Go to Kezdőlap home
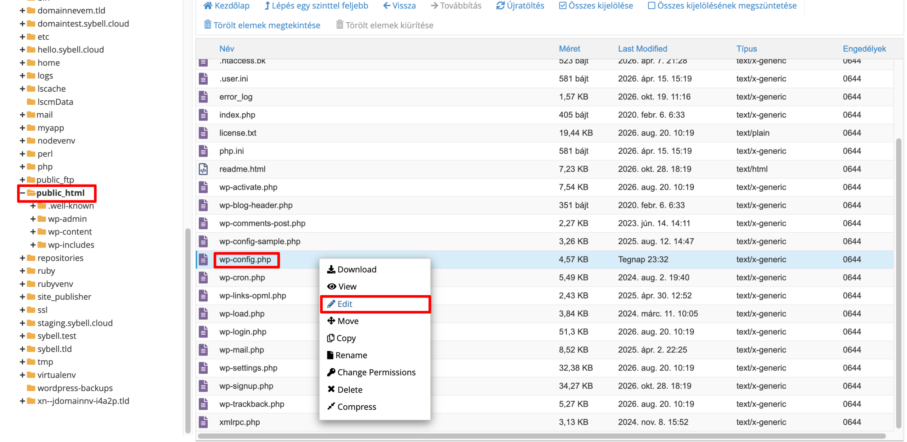 227,6
